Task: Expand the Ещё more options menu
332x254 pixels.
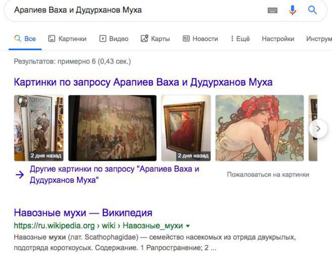Action: pos(240,39)
